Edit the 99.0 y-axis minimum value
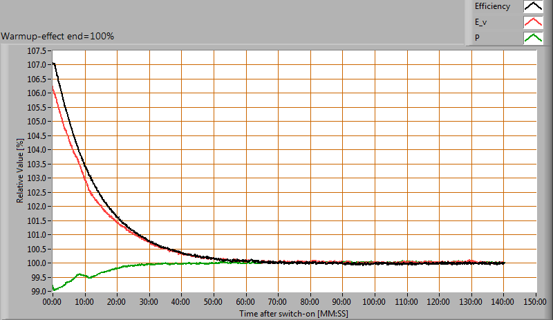 click(x=39, y=292)
